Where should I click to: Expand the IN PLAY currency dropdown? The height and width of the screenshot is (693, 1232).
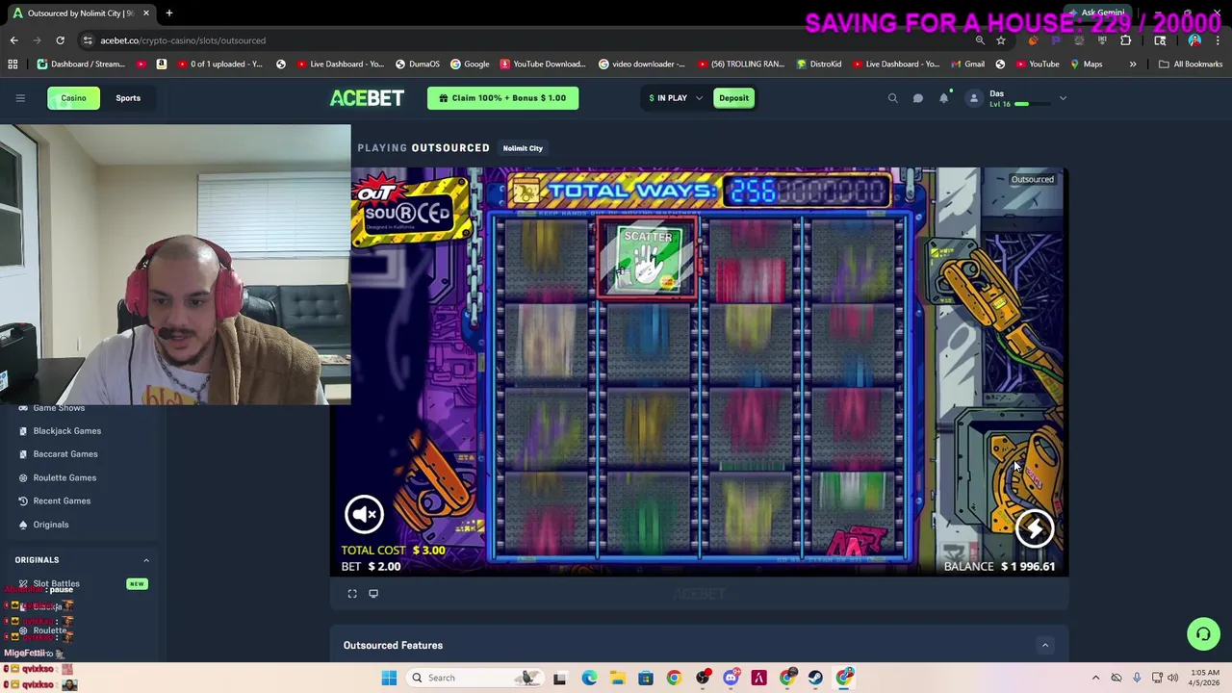coord(676,98)
